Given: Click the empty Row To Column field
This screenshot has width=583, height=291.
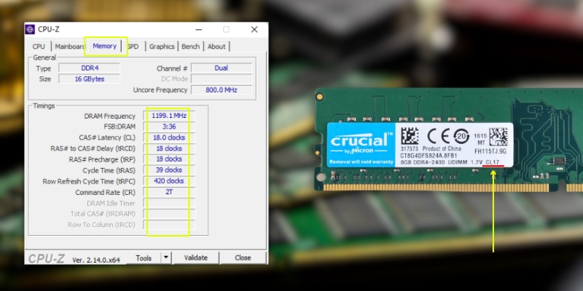Looking at the screenshot, I should 169,225.
